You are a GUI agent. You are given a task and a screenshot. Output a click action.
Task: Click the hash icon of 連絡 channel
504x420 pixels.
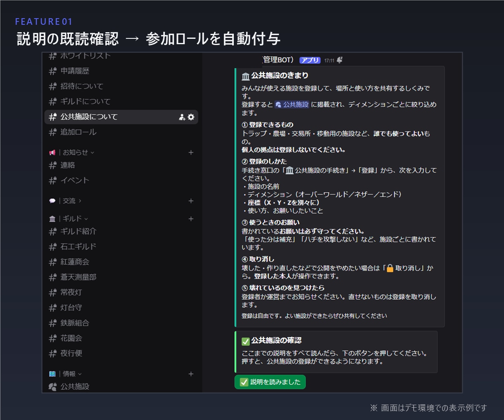(52, 166)
